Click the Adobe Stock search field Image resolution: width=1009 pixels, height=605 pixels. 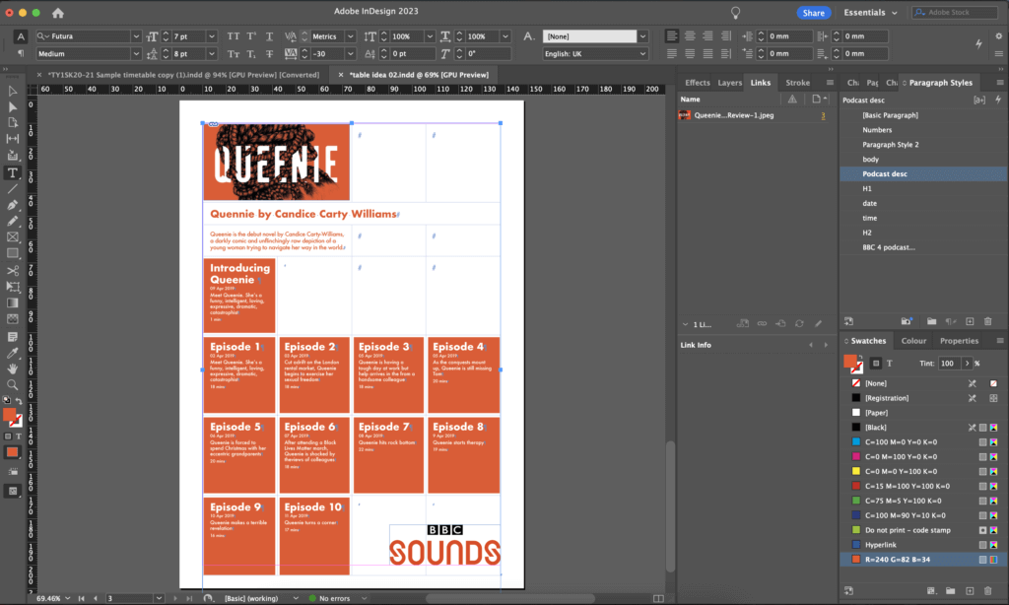click(954, 12)
